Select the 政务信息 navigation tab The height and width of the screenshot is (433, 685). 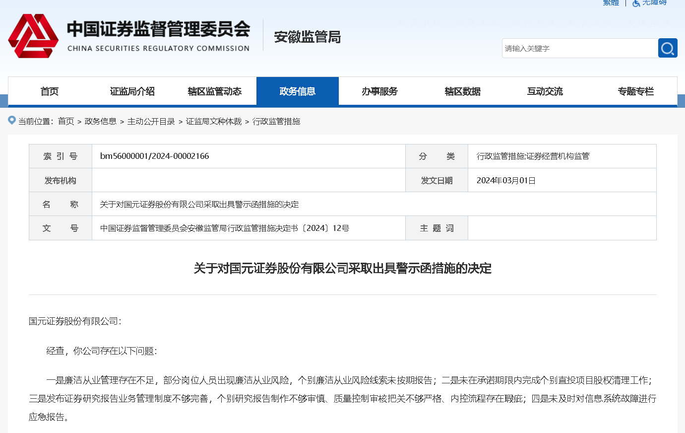tap(298, 91)
